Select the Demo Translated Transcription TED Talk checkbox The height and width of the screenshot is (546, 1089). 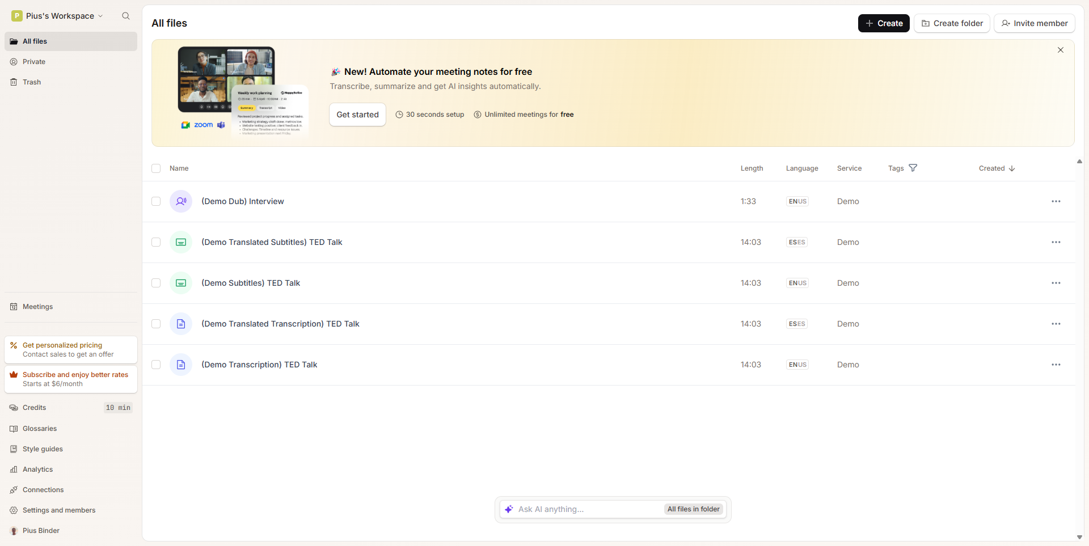point(156,324)
